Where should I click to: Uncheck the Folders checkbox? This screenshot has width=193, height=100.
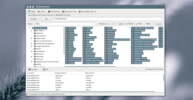[x=127, y=24]
